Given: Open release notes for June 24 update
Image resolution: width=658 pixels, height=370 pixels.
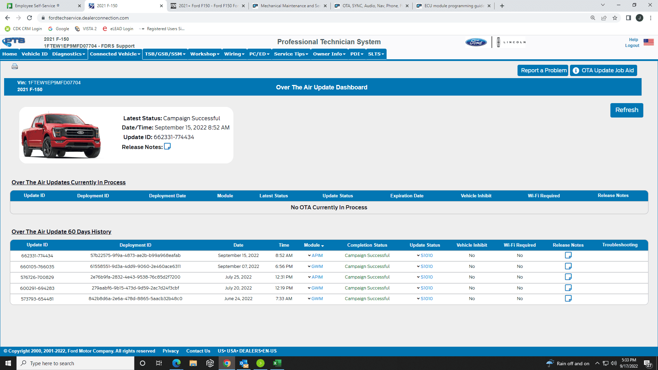Looking at the screenshot, I should [x=568, y=298].
